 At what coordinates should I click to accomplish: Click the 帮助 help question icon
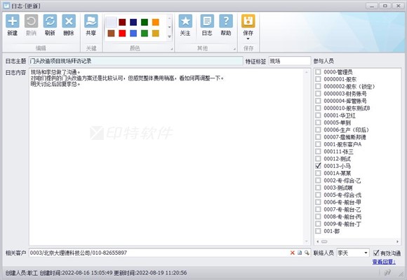tap(226, 21)
